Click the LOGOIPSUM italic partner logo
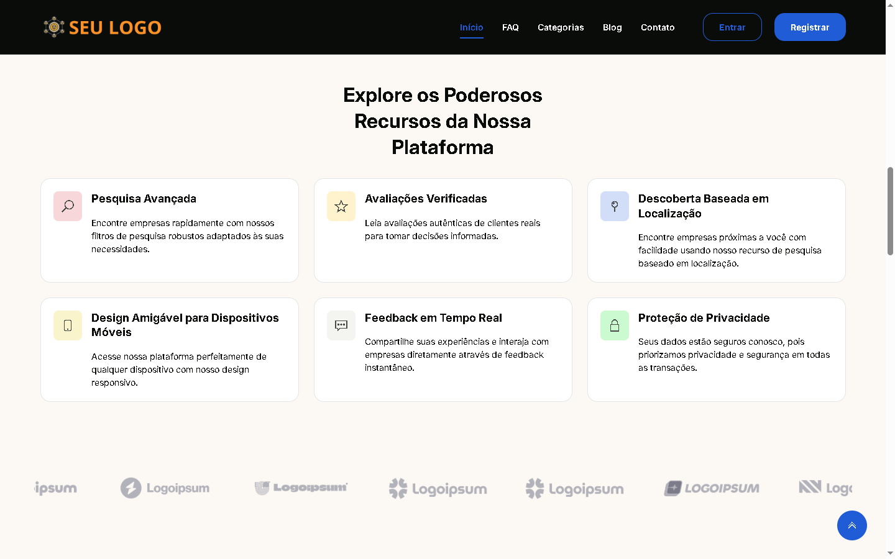Viewport: 895px width, 559px height. click(712, 488)
